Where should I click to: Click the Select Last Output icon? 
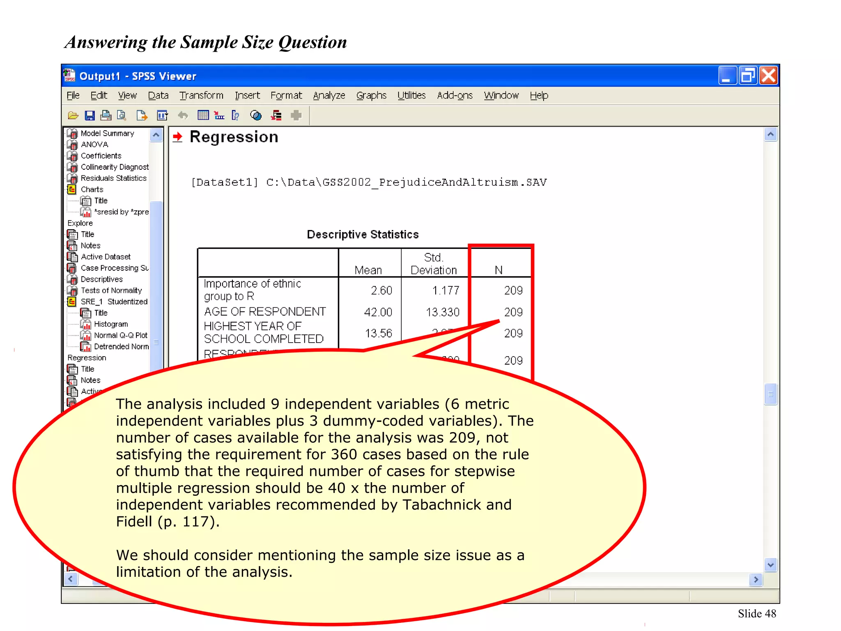click(276, 115)
